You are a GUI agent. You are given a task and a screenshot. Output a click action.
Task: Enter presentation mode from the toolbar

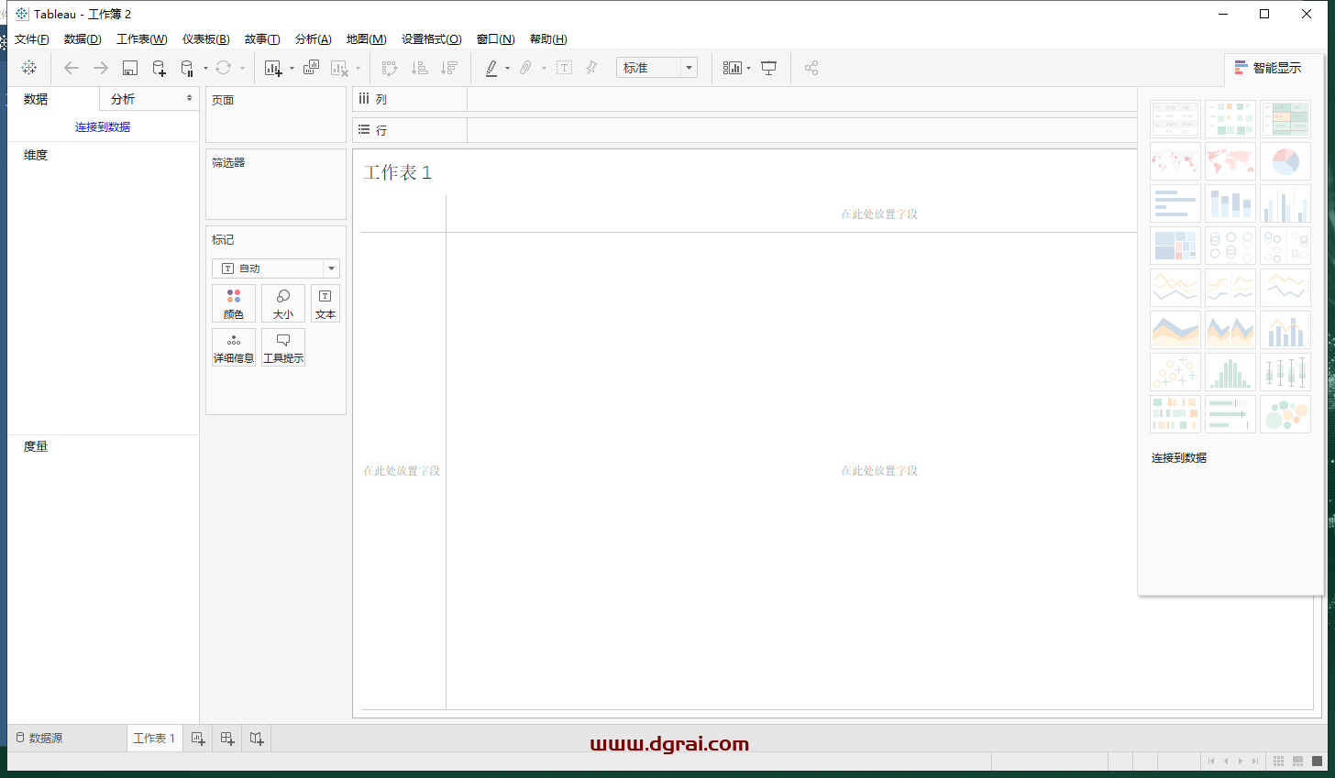(768, 68)
